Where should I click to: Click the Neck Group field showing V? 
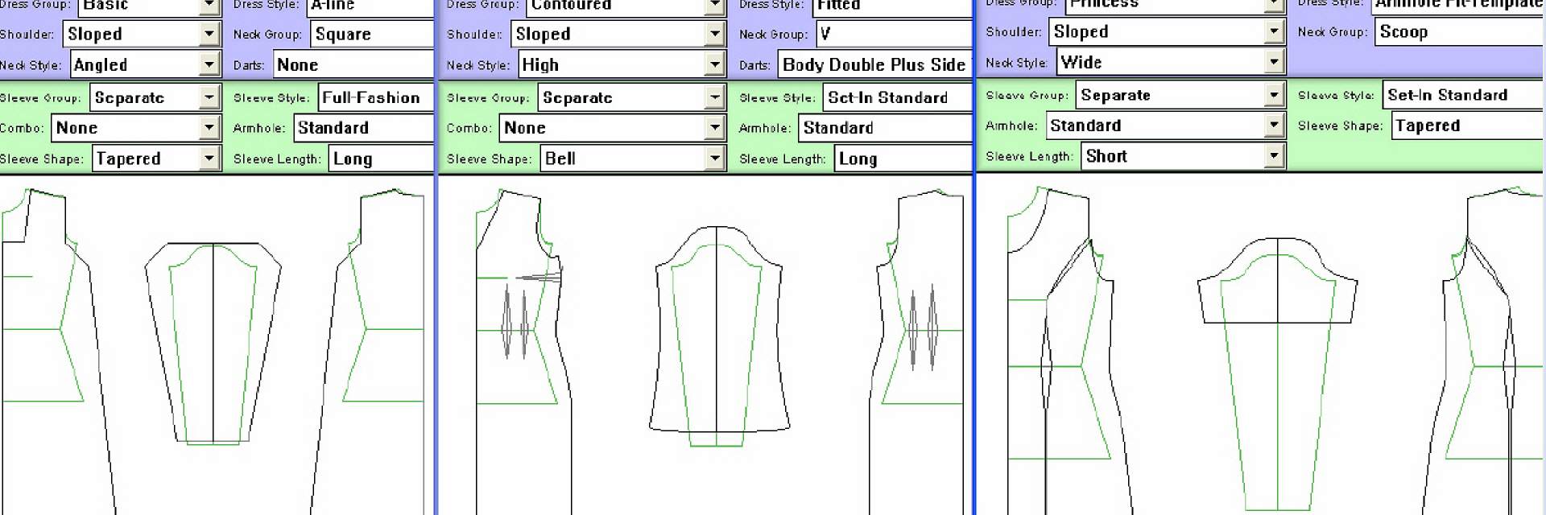[894, 35]
